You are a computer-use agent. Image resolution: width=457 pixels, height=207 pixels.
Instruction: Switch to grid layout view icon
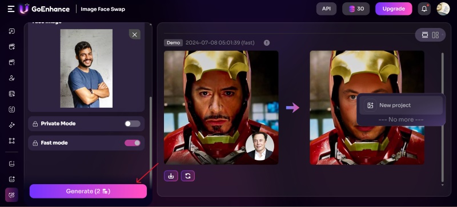click(x=435, y=35)
